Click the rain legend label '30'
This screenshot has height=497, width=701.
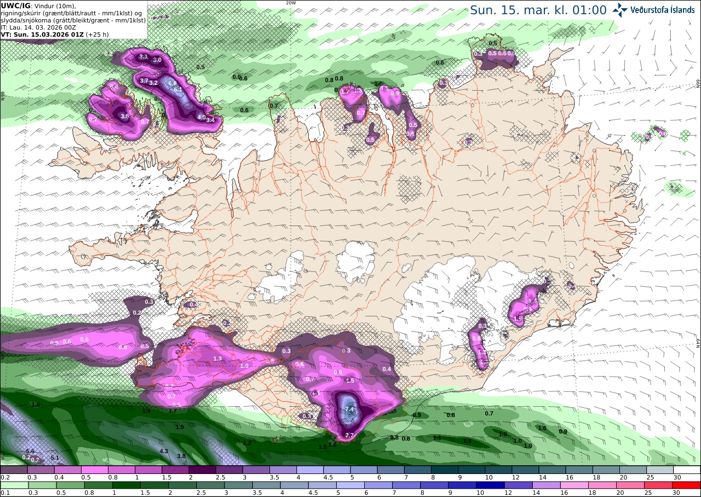pyautogui.click(x=677, y=493)
